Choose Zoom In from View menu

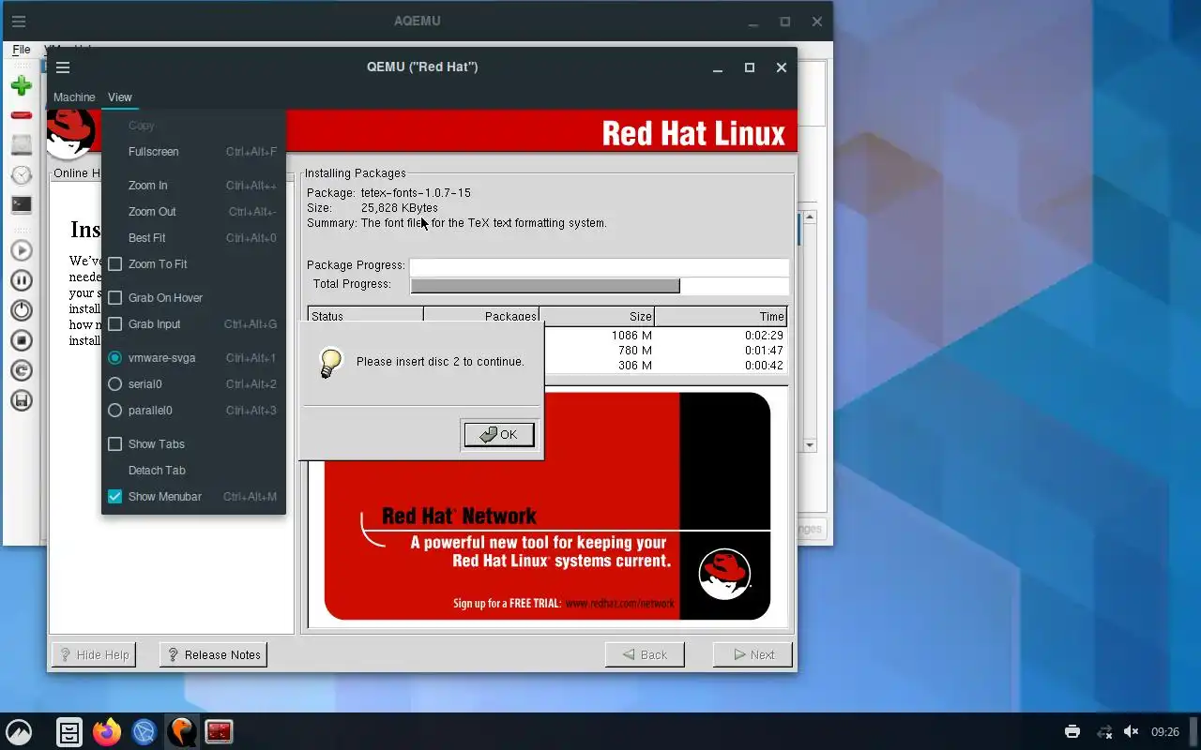[x=193, y=186]
